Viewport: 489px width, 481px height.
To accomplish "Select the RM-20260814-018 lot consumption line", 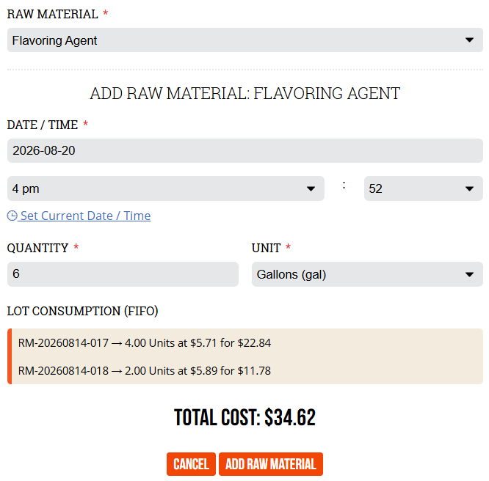I will click(x=145, y=371).
